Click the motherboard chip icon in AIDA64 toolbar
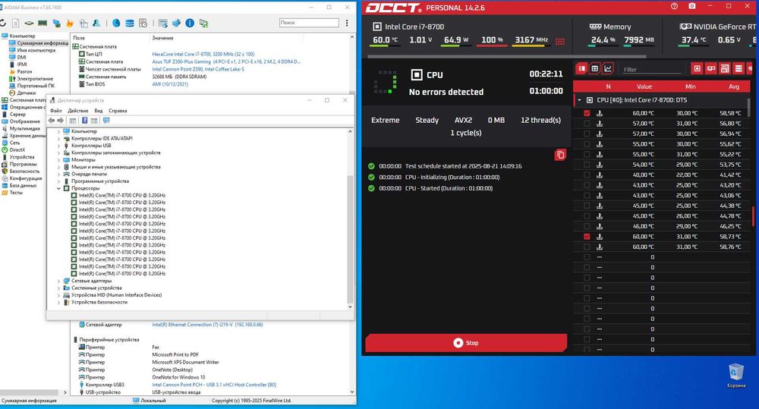This screenshot has width=759, height=409. 29,23
